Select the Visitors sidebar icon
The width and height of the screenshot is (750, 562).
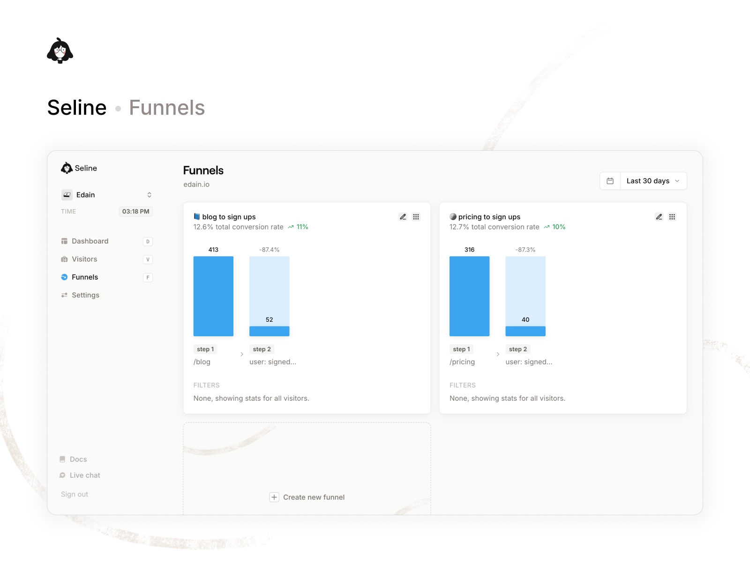(x=64, y=259)
